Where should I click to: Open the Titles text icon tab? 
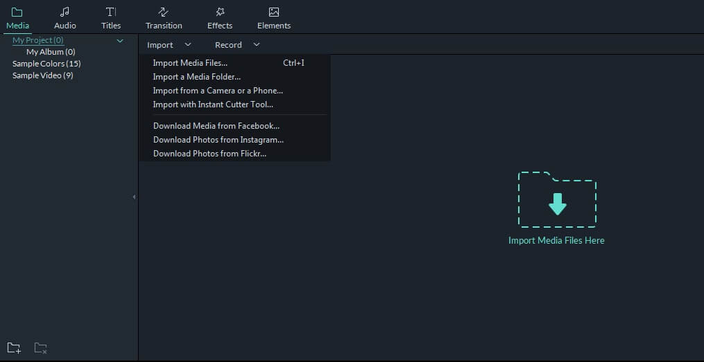[111, 12]
